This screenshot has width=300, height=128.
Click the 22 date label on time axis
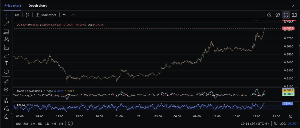139,116
